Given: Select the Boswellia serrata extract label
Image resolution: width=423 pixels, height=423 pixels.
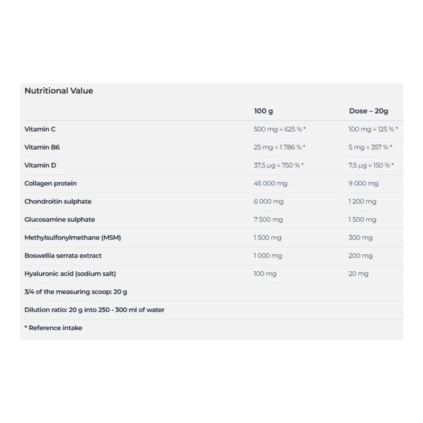Looking at the screenshot, I should click(x=63, y=255).
